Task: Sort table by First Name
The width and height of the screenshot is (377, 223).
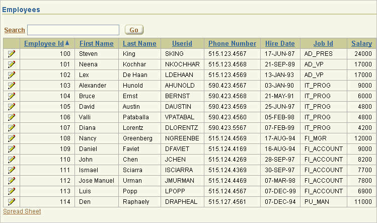Action: (97, 44)
